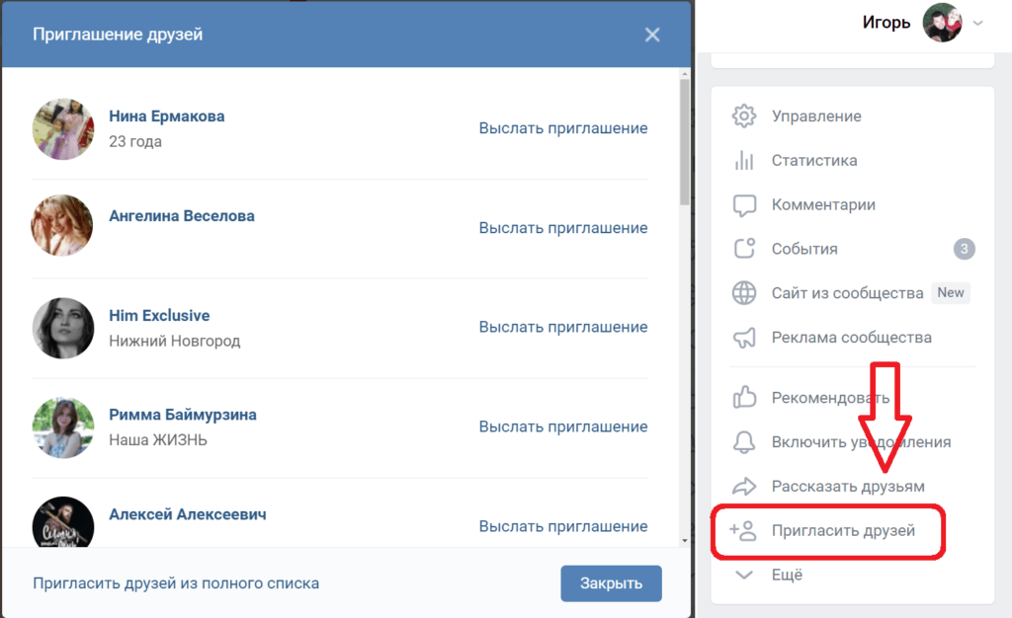
Task: Click the add-person icon for Пригласить друзей
Action: point(742,530)
